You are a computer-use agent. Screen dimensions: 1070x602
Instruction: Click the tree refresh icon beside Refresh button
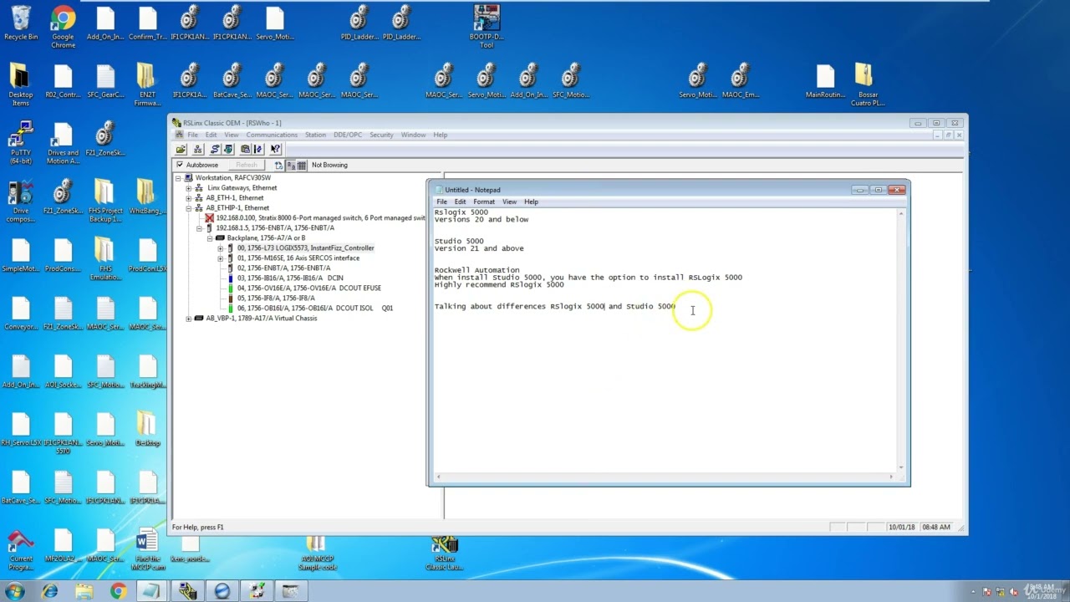(278, 165)
